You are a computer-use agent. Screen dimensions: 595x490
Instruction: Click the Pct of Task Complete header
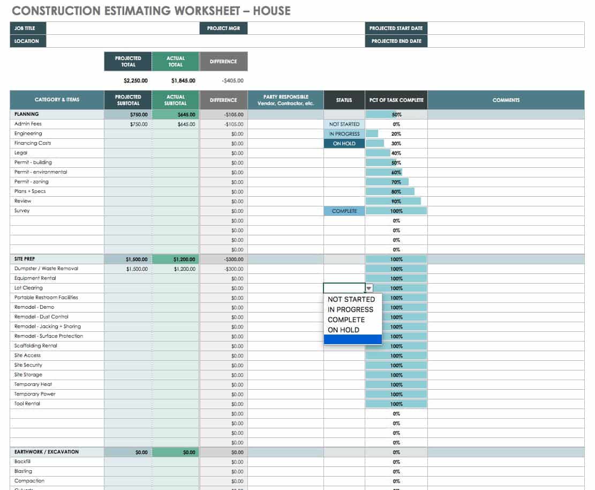(396, 100)
